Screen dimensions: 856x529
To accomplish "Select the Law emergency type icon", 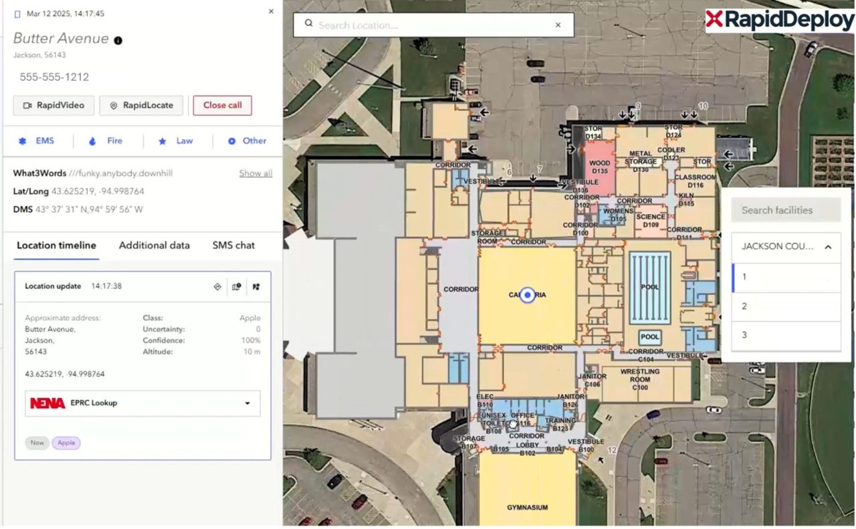I will click(160, 140).
